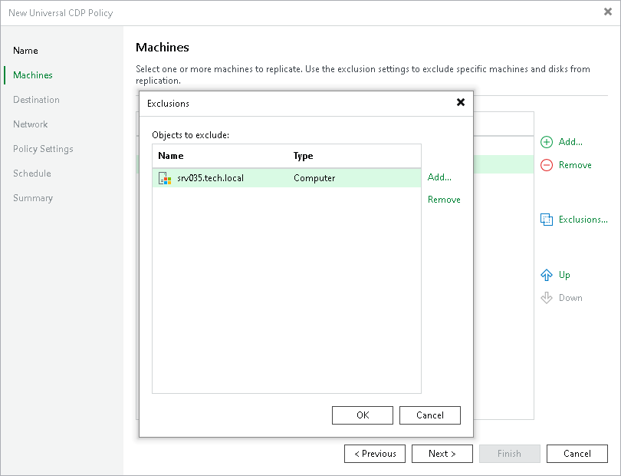Confirm exclusions by pressing OK
This screenshot has height=476, width=621.
(362, 415)
